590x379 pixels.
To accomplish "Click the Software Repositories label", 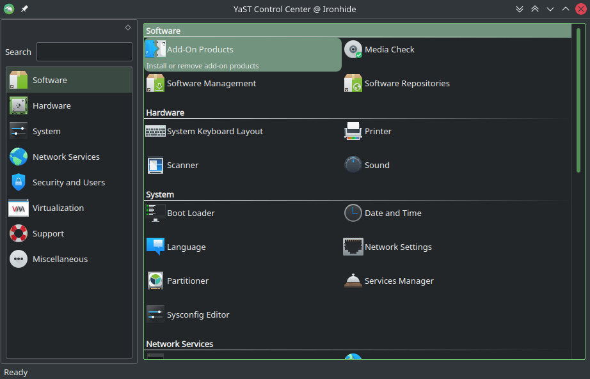I will pos(407,84).
